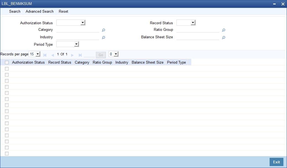Sort by Authorization Status column header
The width and height of the screenshot is (287, 168).
coord(28,63)
